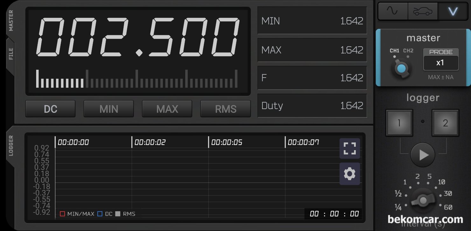Open logger graph settings gear
This screenshot has height=231, width=471.
(349, 174)
